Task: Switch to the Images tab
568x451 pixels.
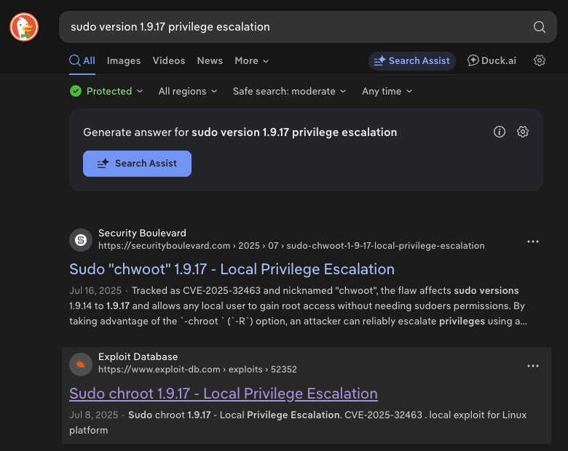Action: click(x=124, y=61)
